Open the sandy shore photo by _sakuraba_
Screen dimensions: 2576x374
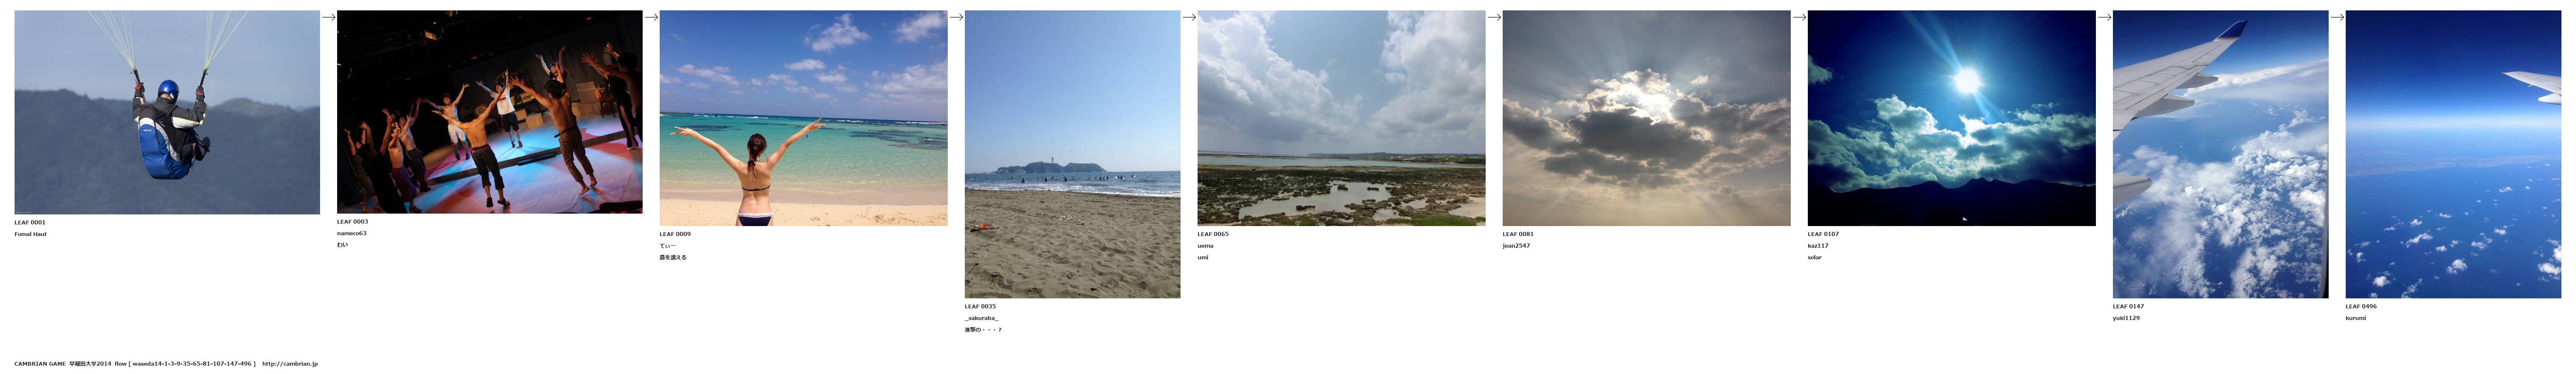(1072, 154)
